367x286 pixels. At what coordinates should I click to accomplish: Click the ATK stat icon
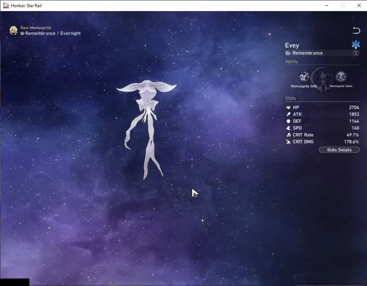tap(289, 114)
